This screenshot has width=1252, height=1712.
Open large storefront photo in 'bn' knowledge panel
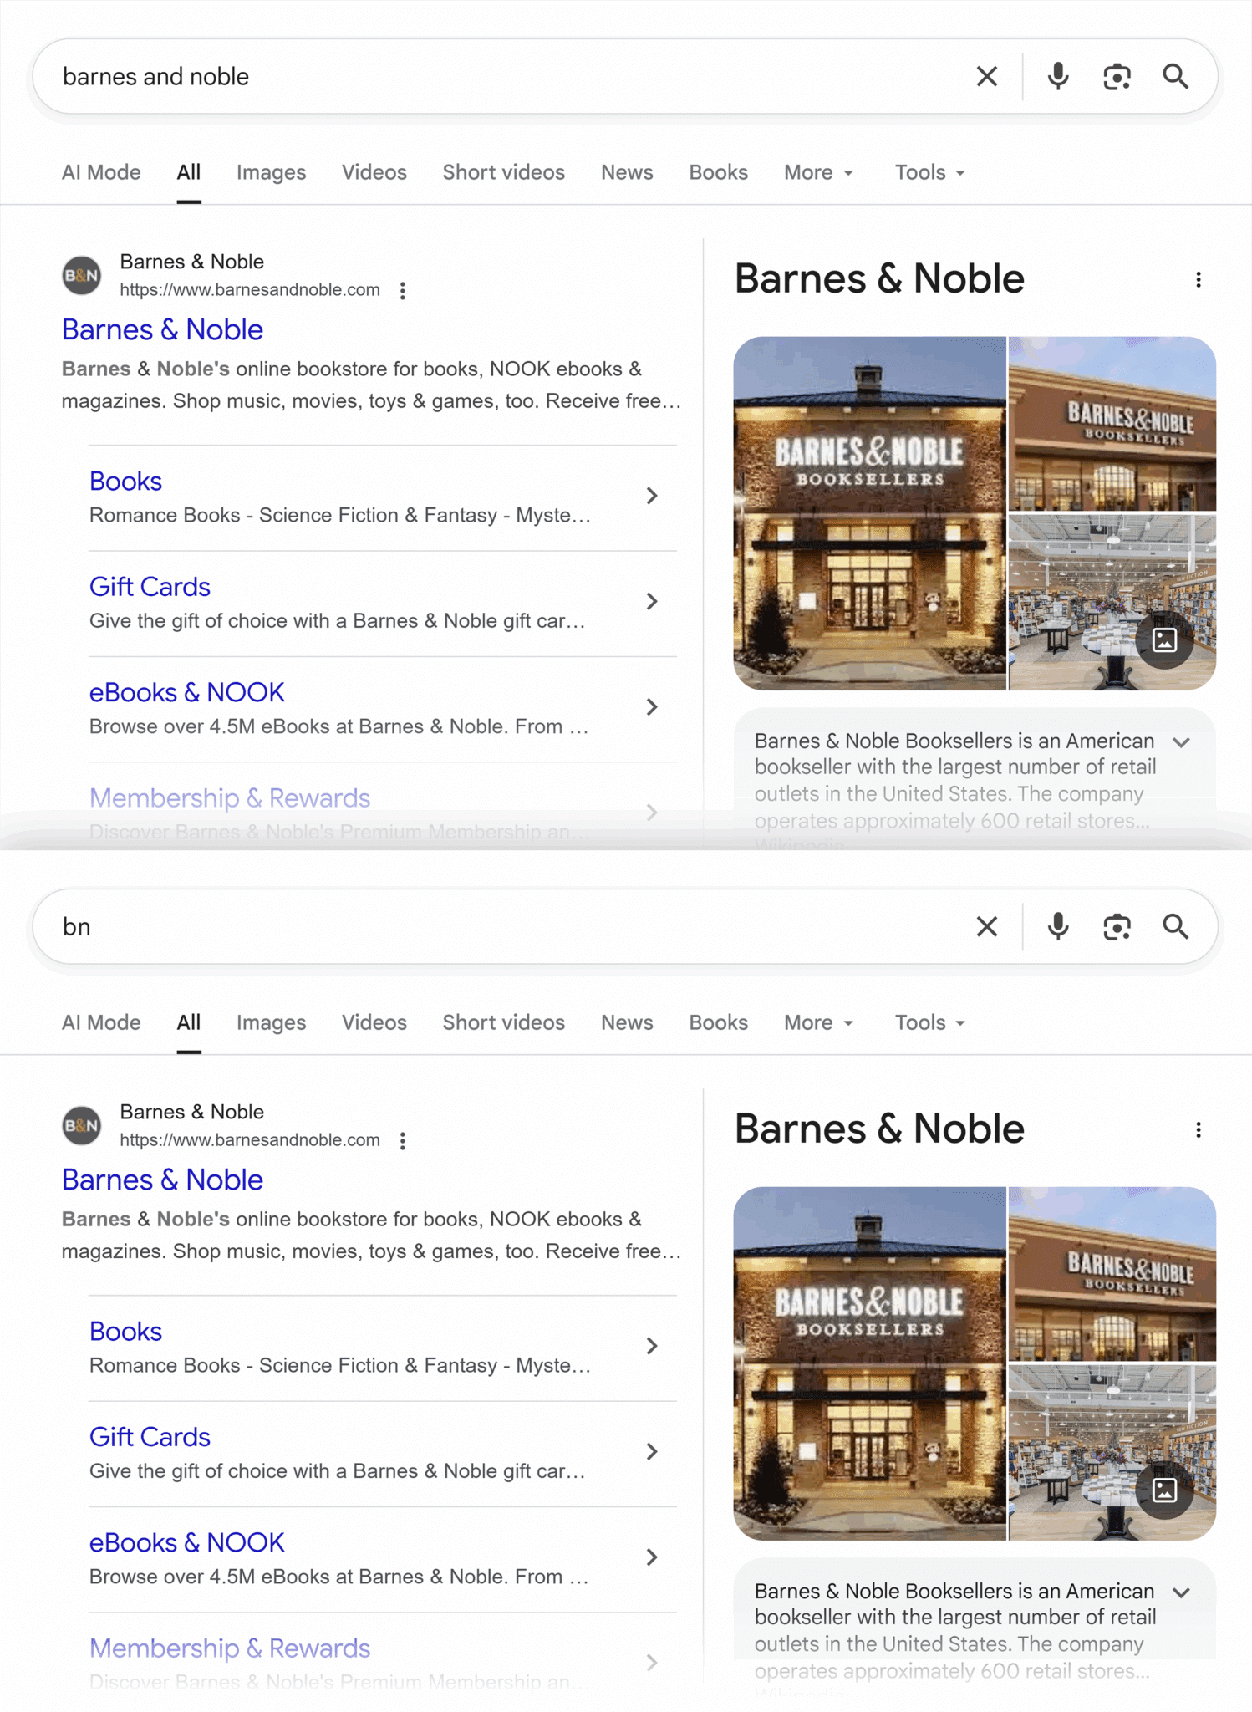click(870, 1364)
